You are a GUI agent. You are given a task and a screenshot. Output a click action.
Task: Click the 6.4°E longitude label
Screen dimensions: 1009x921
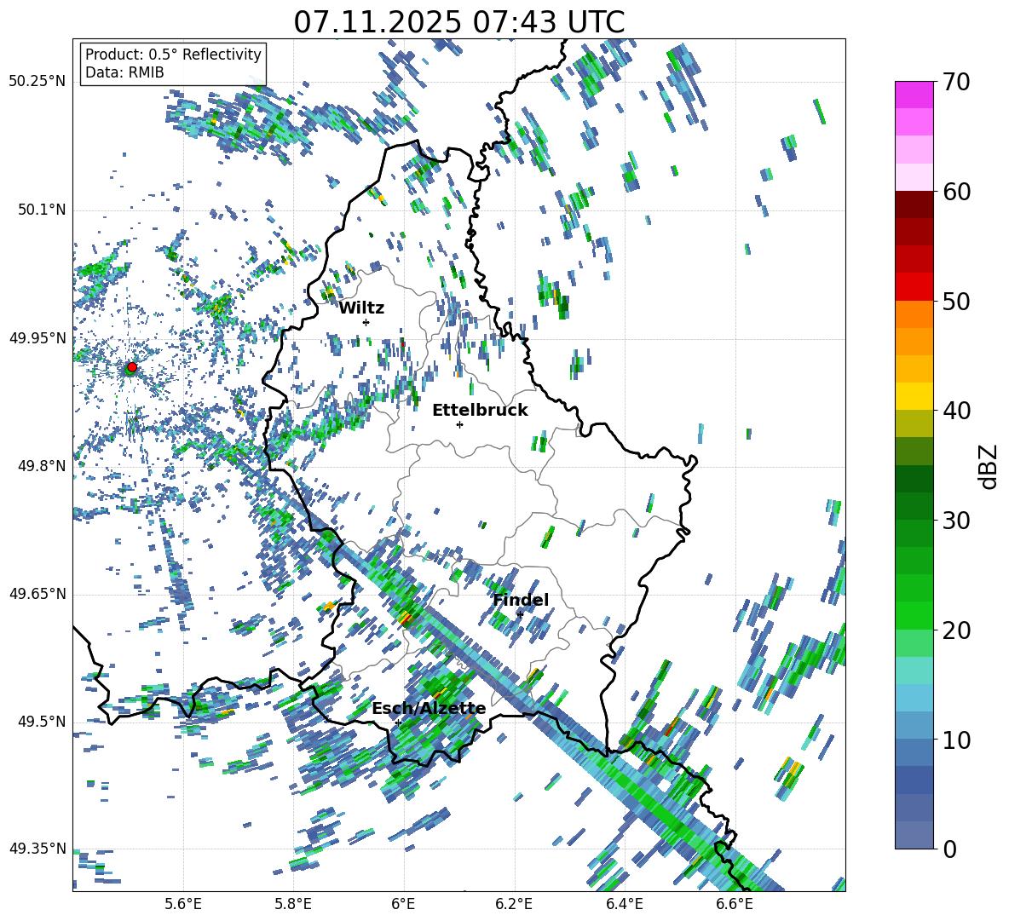624,904
